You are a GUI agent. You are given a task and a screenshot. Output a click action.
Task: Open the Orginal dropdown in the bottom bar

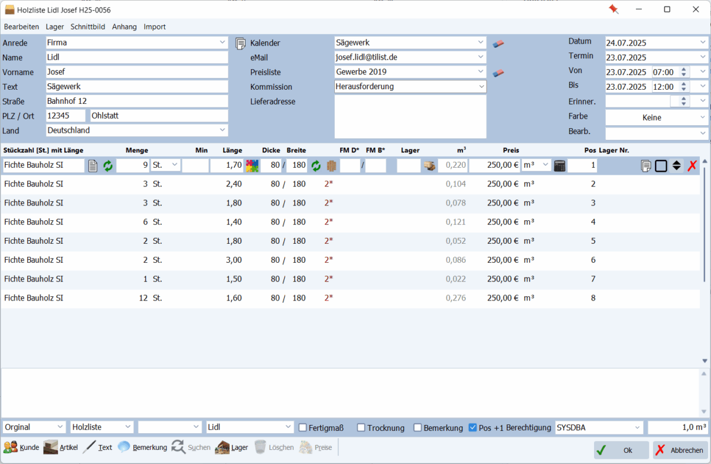61,427
